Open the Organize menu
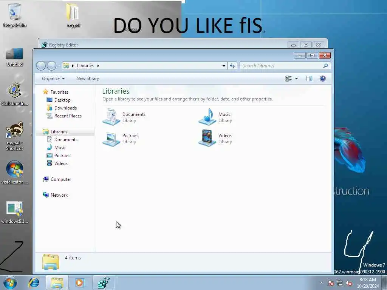 [x=53, y=79]
